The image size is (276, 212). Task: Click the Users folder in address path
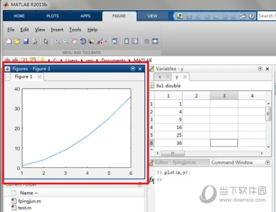[x=72, y=60]
